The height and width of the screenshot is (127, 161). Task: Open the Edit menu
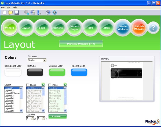point(9,8)
